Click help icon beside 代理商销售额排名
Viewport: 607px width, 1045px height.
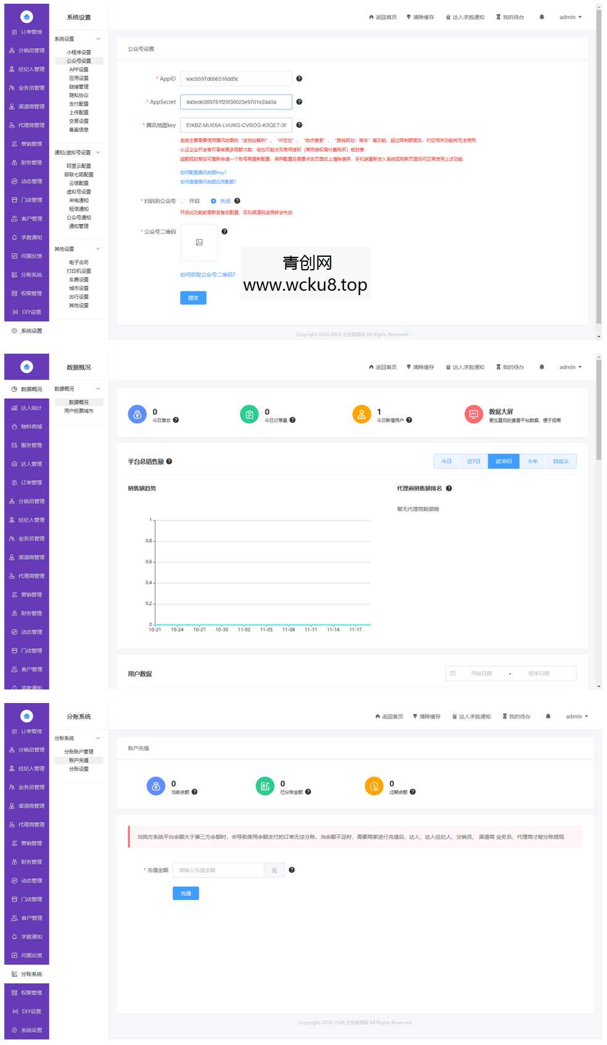[x=449, y=488]
